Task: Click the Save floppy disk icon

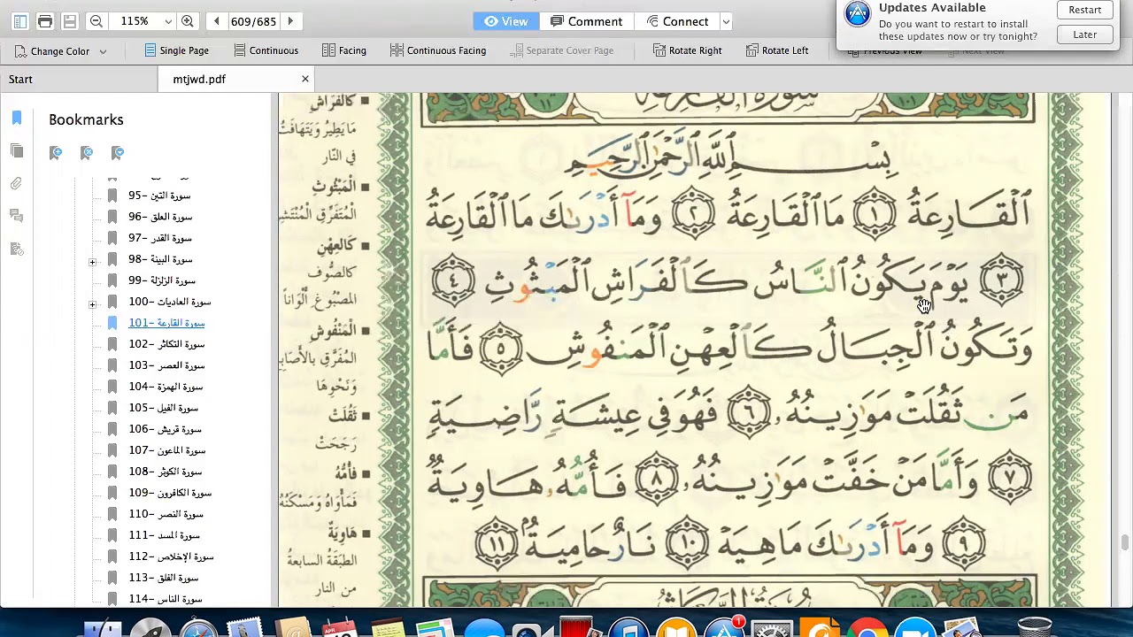Action: pos(70,21)
